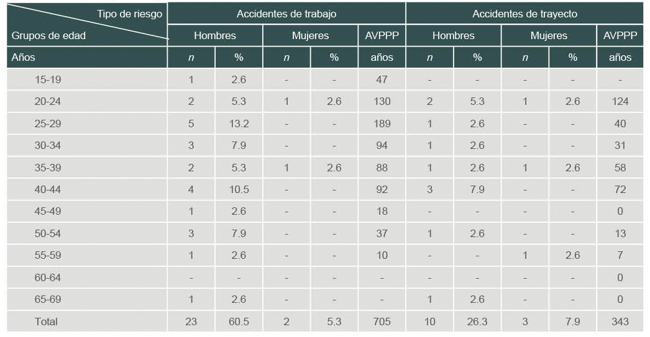Viewport: 650px width, 337px height.
Task: Click the 'Años' row header cell
Action: tap(24, 57)
